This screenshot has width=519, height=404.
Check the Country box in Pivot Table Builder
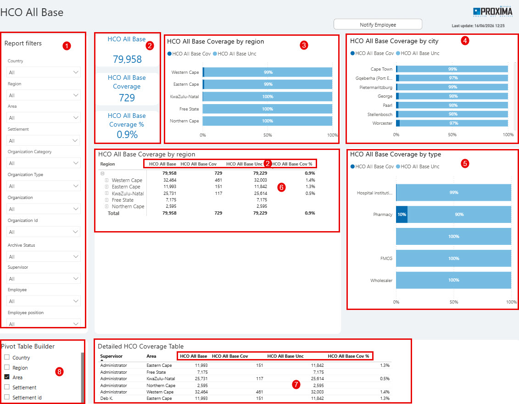pos(6,357)
